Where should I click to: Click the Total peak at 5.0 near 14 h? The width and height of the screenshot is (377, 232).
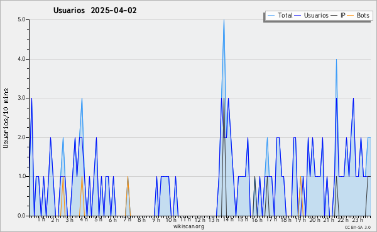coord(224,20)
